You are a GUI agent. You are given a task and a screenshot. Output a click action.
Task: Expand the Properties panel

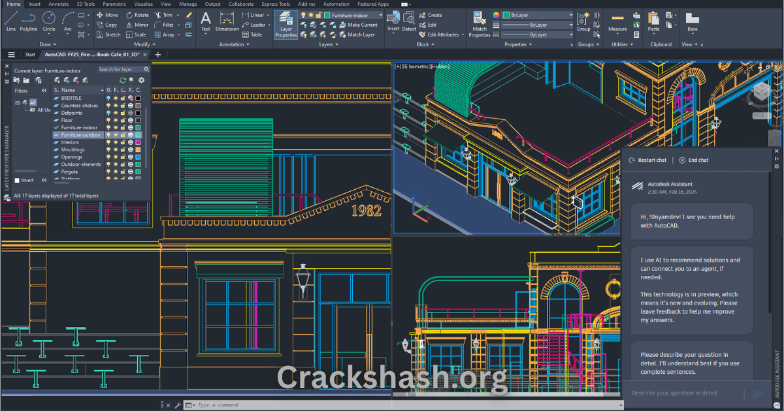(518, 44)
